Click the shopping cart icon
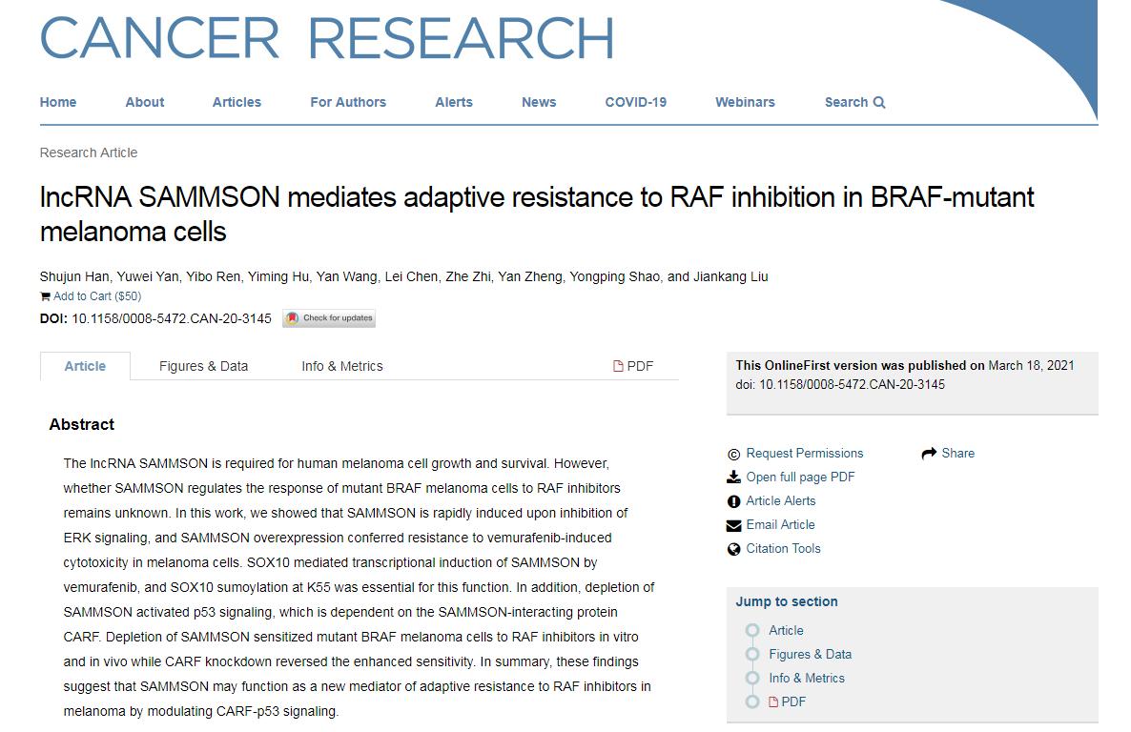1131x732 pixels. point(45,296)
